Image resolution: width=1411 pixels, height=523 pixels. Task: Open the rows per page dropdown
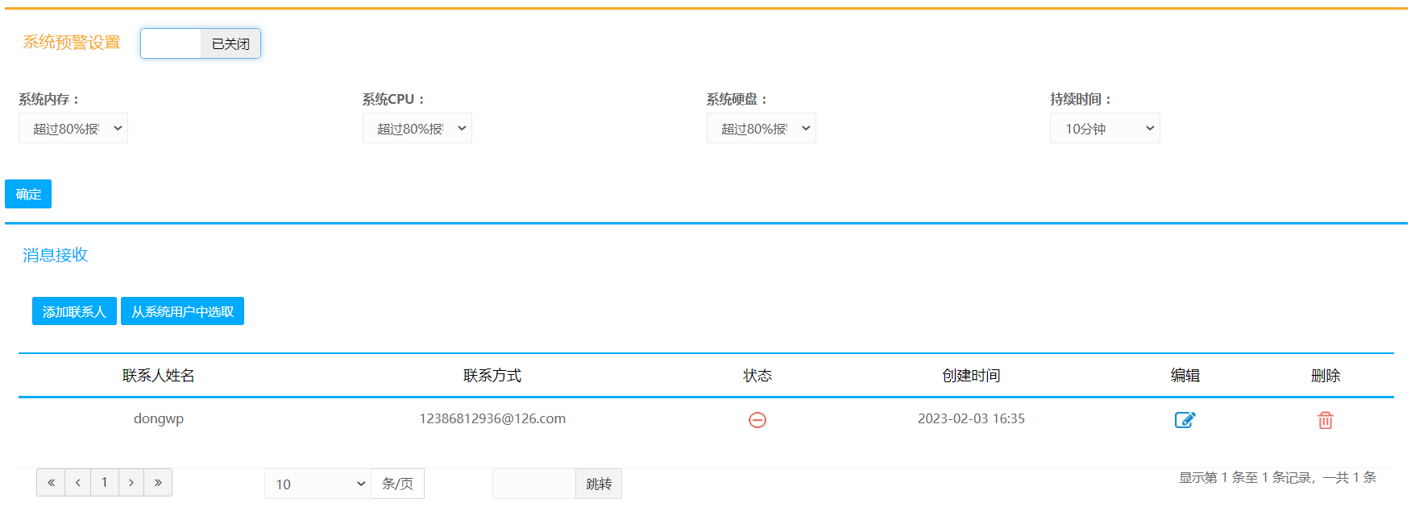317,484
